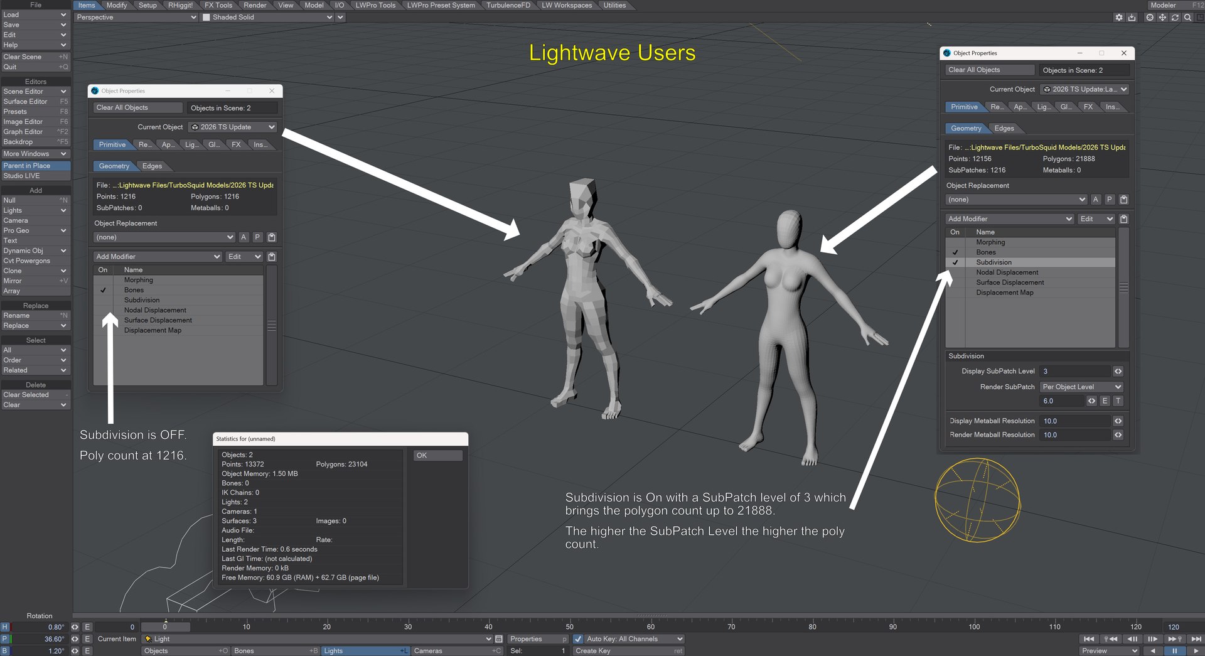Viewport: 1205px width, 656px height.
Task: Open the Perspective view type dropdown
Action: pos(136,18)
